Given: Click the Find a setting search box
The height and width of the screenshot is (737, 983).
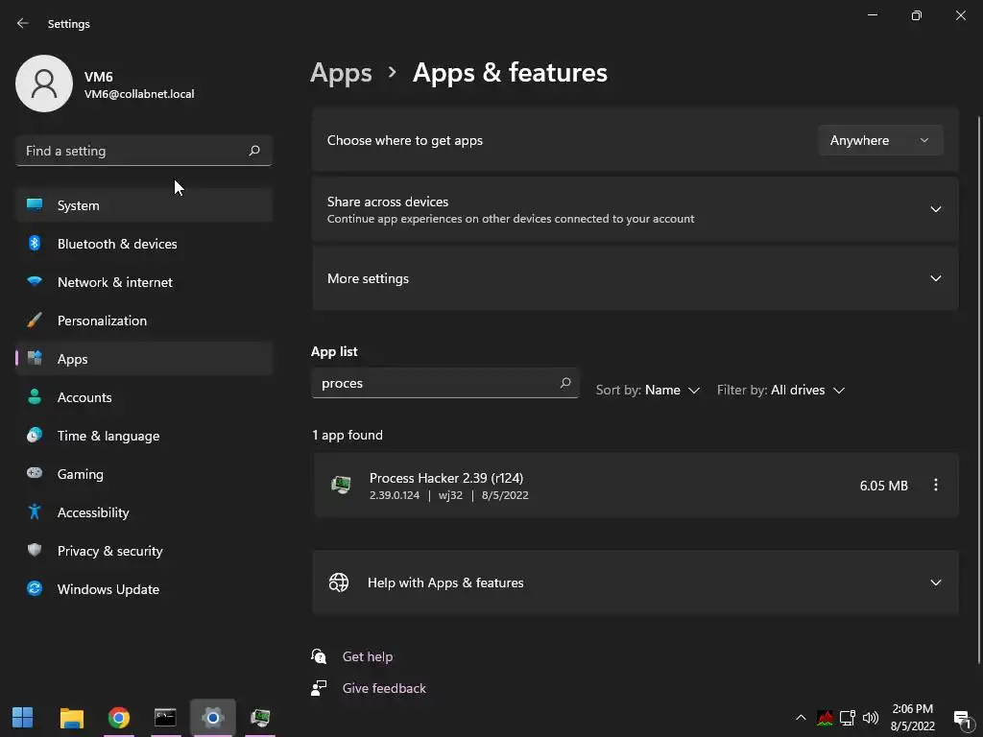Looking at the screenshot, I should [x=134, y=151].
